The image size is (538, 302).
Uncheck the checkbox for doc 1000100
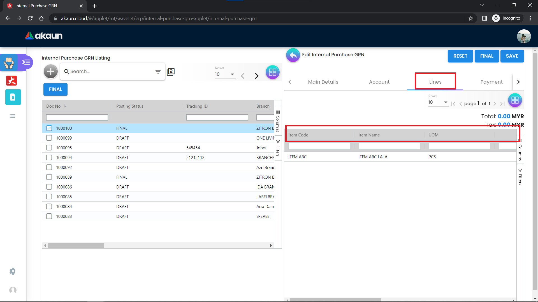(49, 128)
